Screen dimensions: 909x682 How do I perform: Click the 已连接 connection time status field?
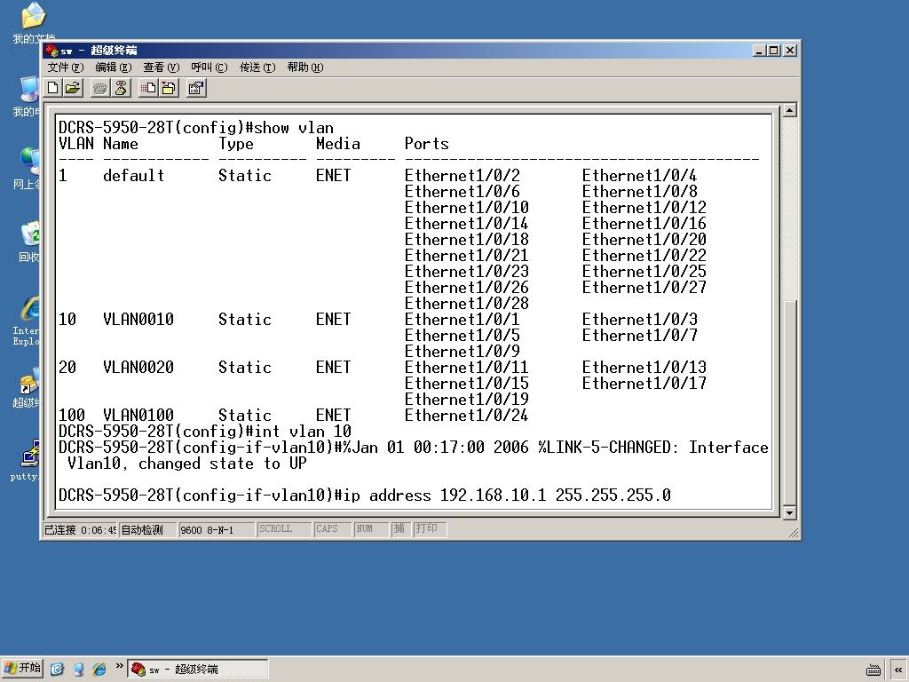tap(81, 530)
